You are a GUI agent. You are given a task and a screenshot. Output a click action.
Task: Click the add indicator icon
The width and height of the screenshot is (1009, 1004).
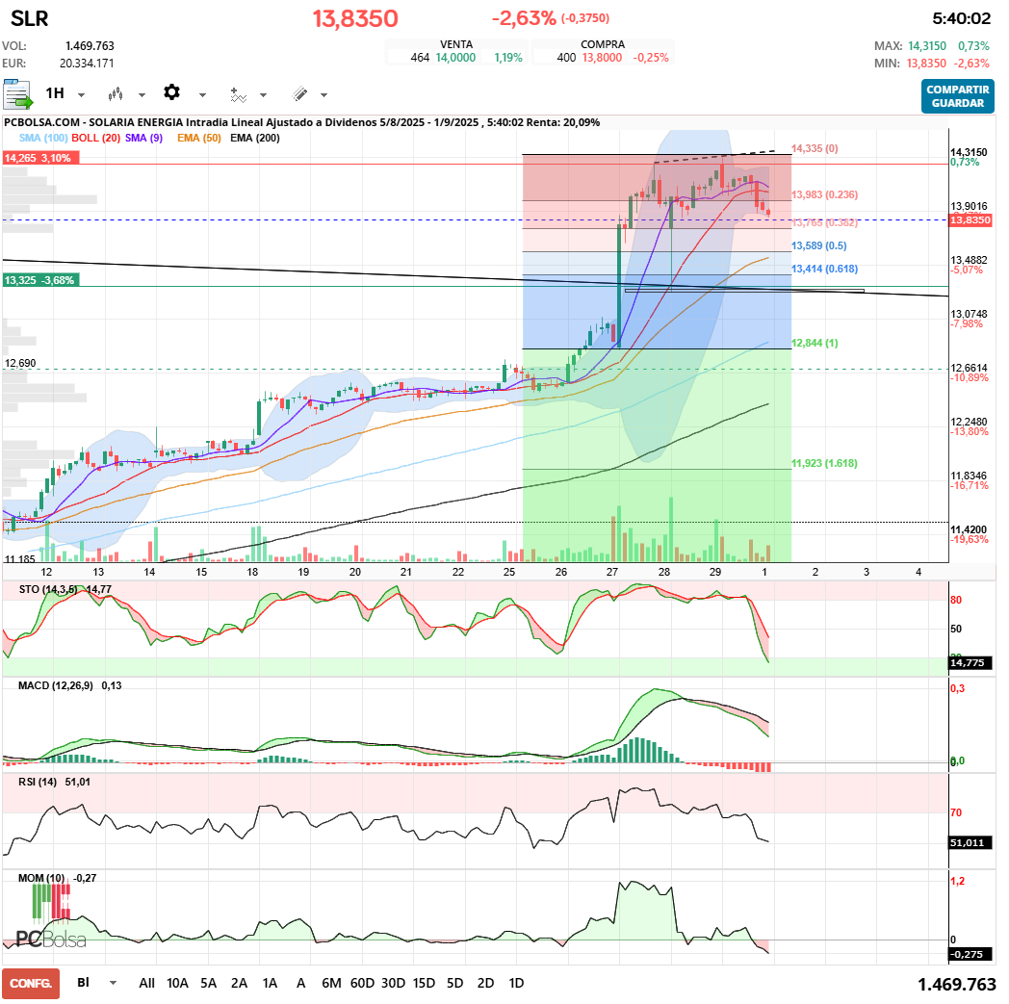click(x=238, y=94)
